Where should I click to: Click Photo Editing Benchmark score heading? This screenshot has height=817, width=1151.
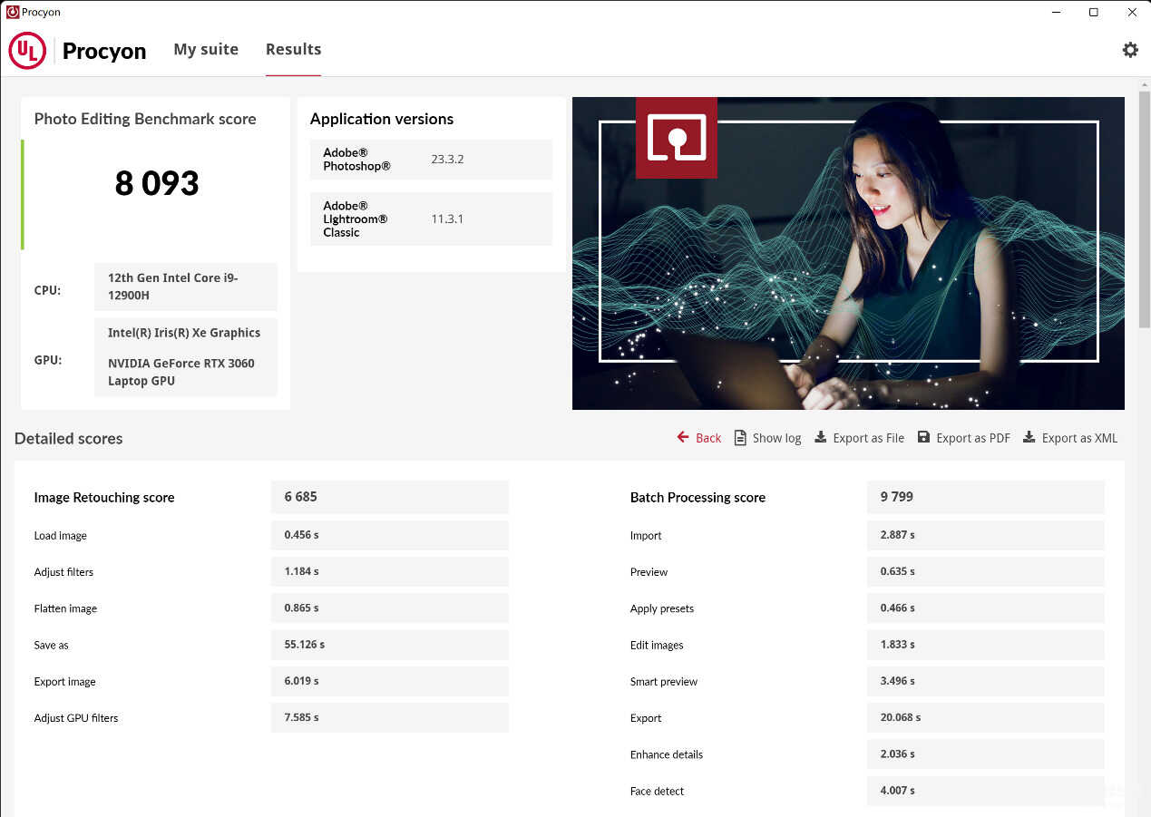tap(145, 119)
